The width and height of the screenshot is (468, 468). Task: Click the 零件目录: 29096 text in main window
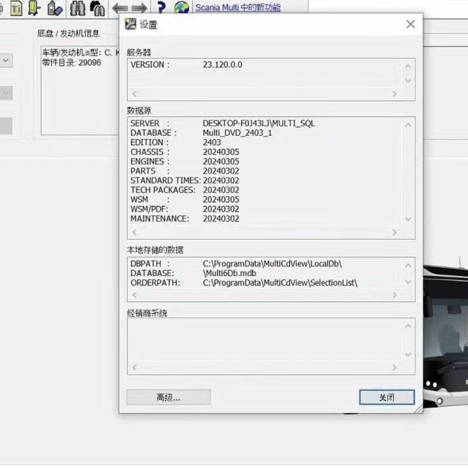point(71,63)
